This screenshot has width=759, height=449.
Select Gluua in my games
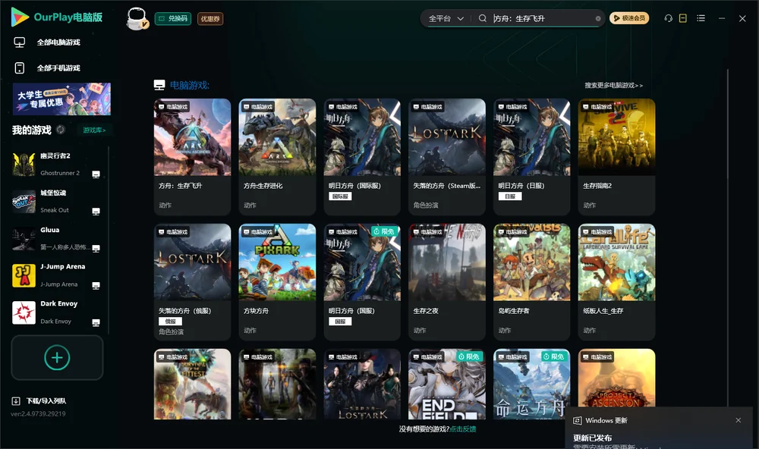point(57,238)
